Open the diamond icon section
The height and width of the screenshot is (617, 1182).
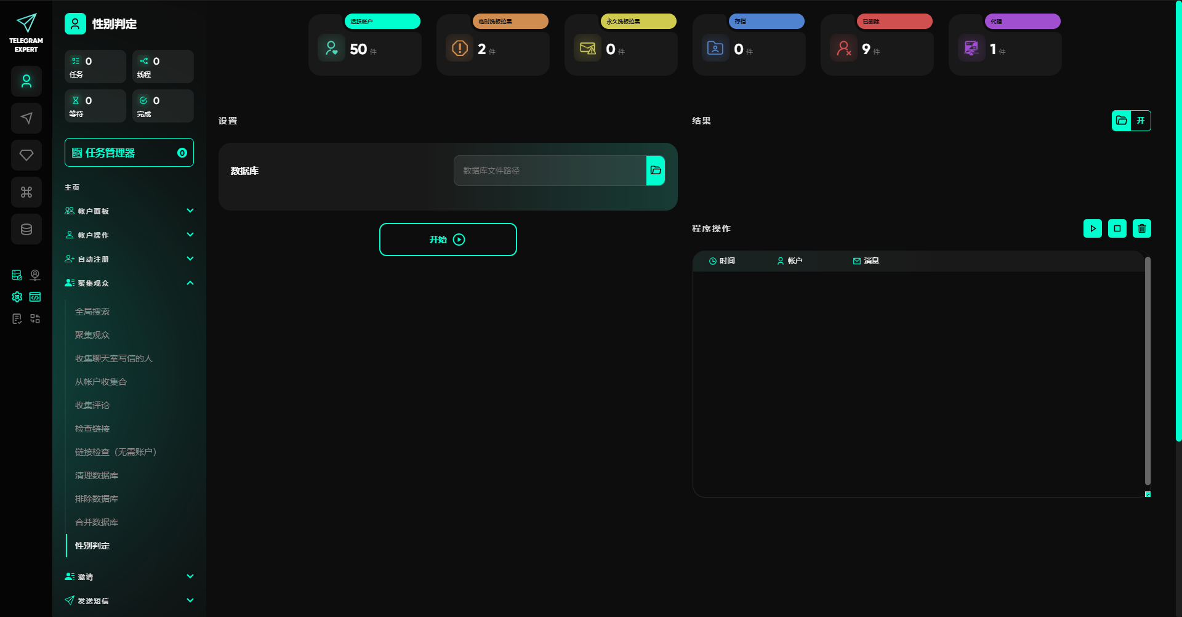coord(26,155)
